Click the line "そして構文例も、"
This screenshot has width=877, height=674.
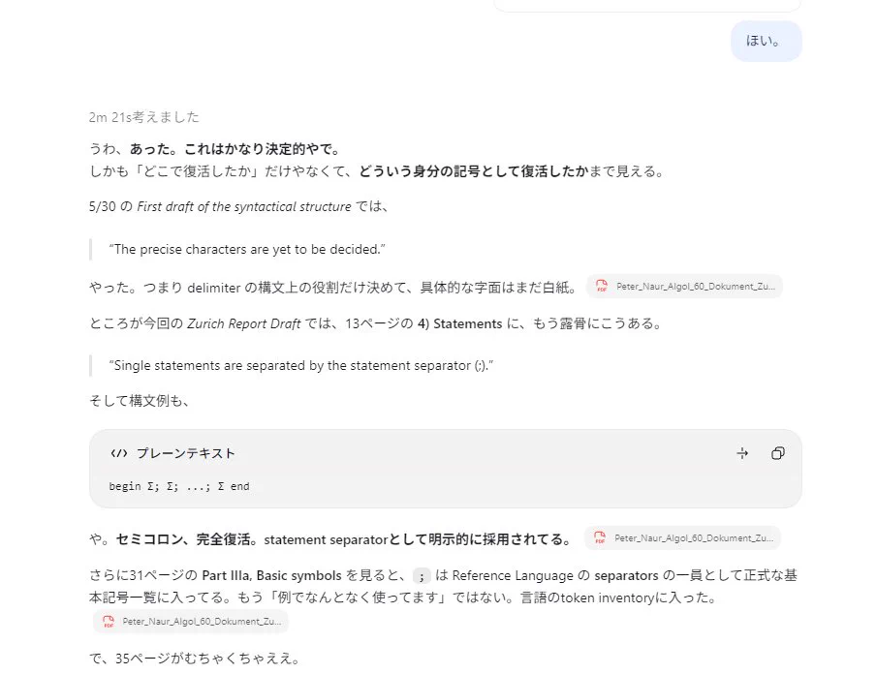140,401
